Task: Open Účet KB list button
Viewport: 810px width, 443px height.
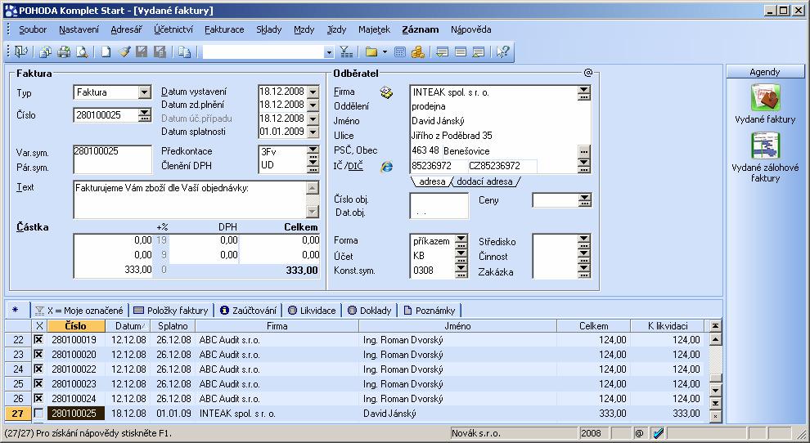Action: (x=461, y=256)
